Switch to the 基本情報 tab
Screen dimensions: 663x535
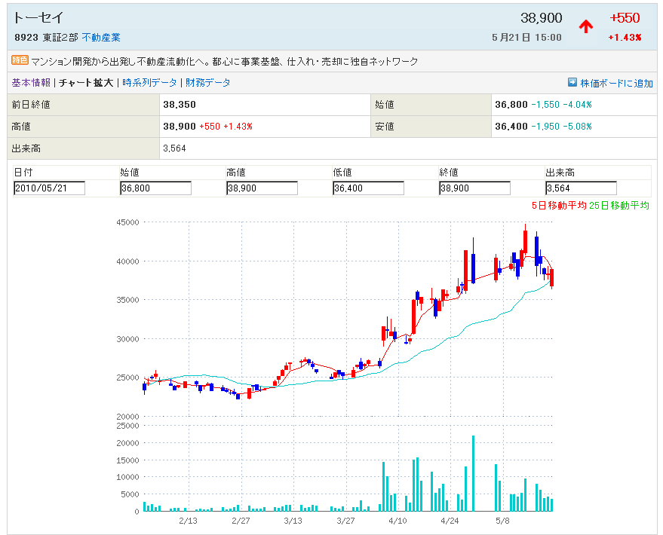31,83
